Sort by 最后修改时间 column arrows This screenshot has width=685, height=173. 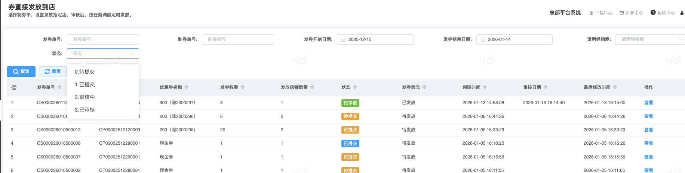[x=615, y=87]
